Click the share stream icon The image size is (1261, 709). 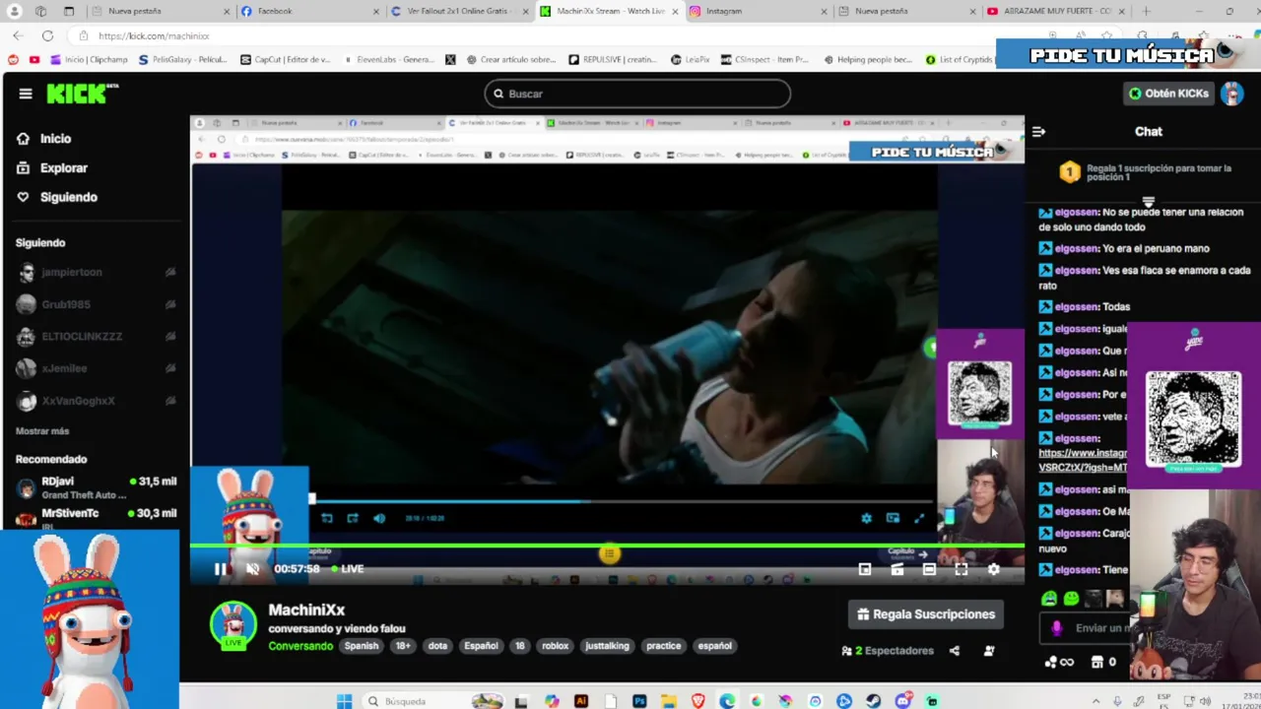coord(954,651)
